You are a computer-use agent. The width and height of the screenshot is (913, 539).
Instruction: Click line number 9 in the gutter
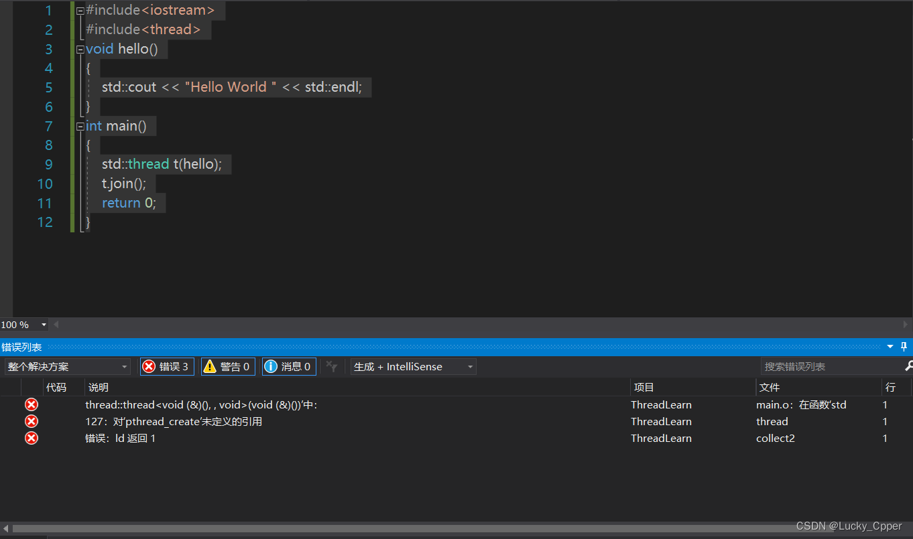click(48, 164)
